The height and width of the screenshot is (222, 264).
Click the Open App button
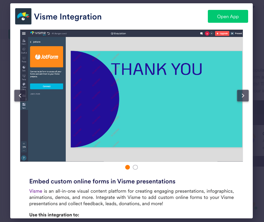(x=228, y=16)
